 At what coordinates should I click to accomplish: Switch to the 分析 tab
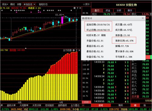(119, 10)
